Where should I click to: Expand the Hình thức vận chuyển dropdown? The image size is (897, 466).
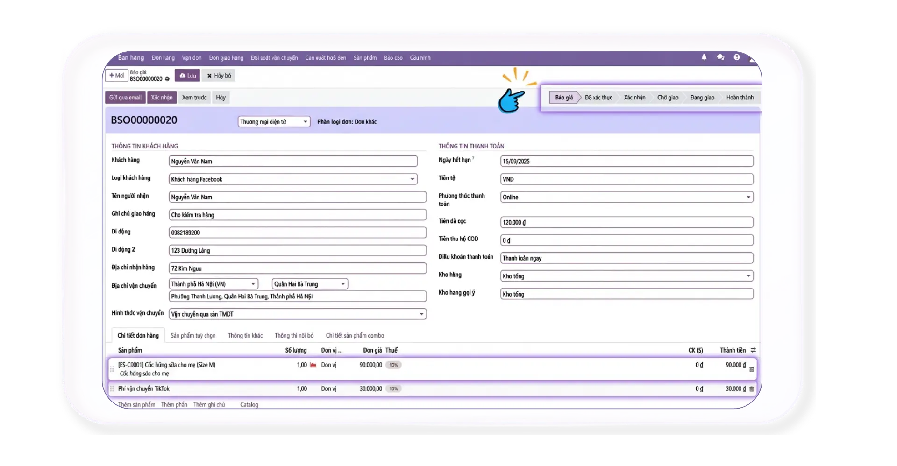(421, 314)
